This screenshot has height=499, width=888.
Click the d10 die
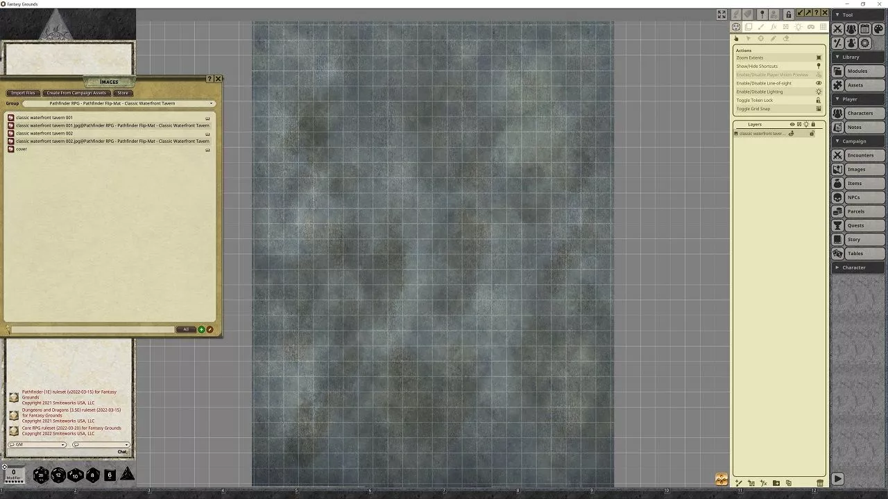pos(75,475)
